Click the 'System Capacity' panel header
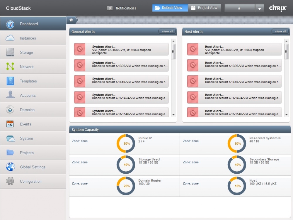Screen dimensions: 293x220 pyautogui.click(x=180, y=130)
